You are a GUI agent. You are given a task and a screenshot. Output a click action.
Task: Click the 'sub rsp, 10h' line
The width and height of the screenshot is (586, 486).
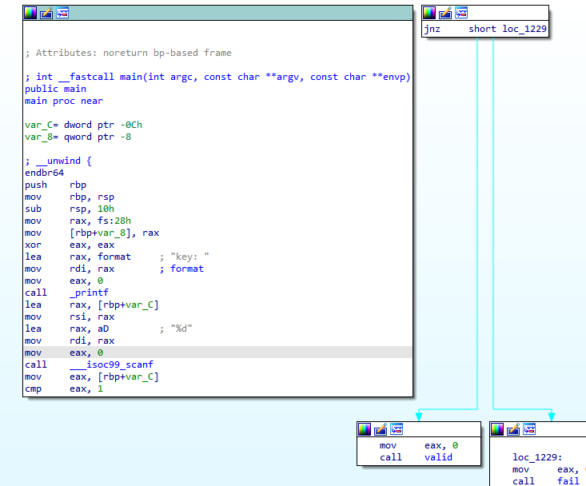(70, 209)
